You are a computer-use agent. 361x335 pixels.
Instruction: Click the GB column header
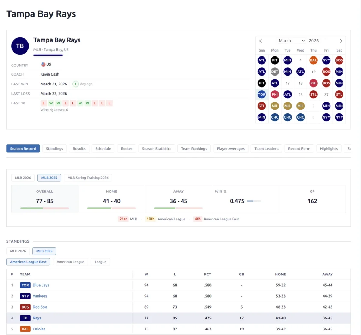pos(241,274)
